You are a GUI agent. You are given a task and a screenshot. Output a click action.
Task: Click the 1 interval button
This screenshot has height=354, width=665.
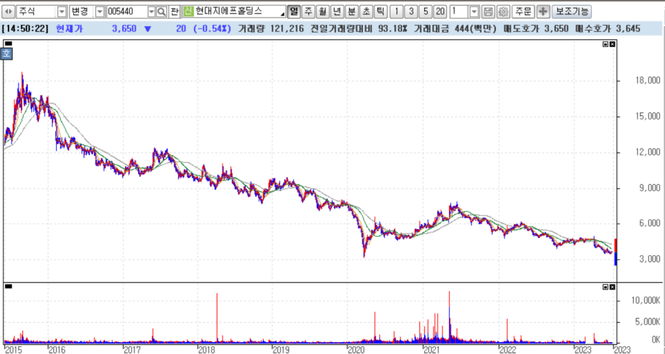(x=396, y=12)
